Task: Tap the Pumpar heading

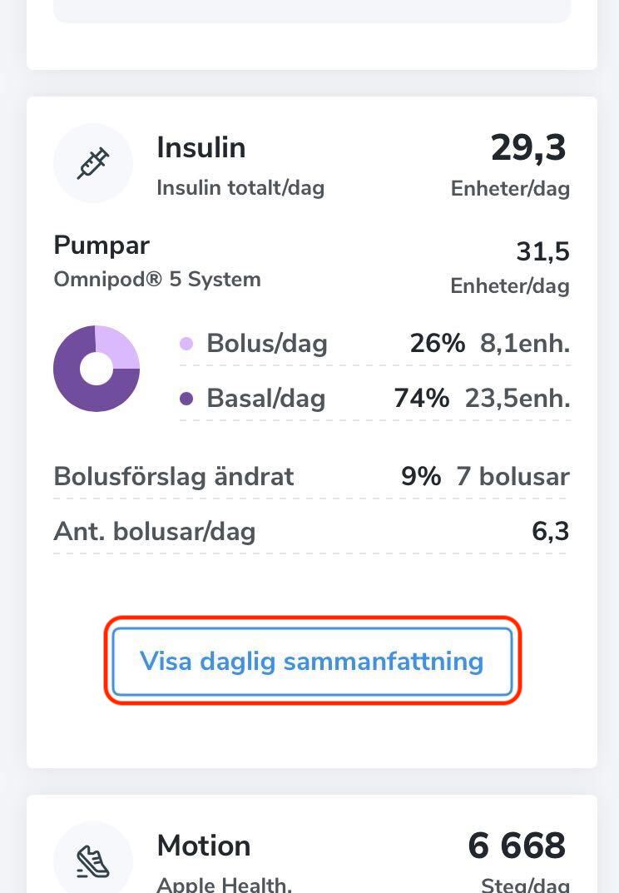Action: click(x=102, y=246)
